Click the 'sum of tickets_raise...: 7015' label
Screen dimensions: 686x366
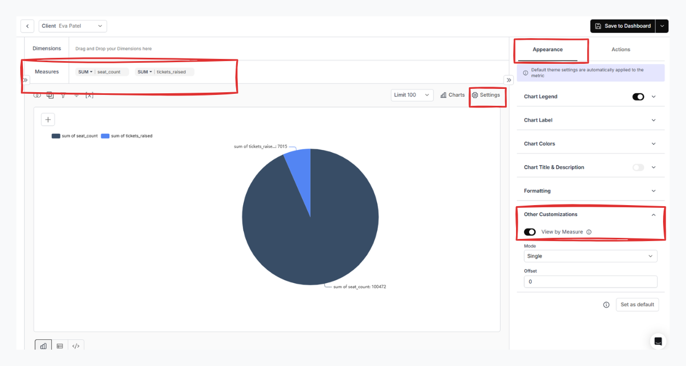pos(260,147)
